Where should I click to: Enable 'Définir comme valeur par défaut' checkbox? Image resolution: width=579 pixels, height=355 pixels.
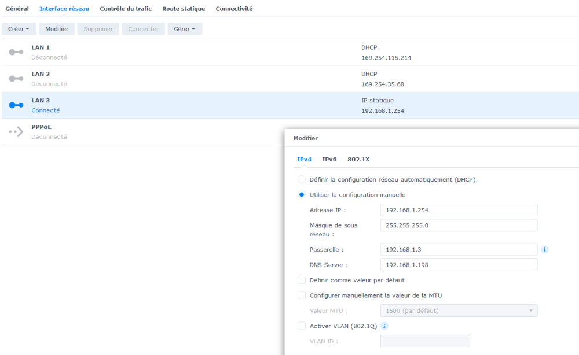pos(302,280)
